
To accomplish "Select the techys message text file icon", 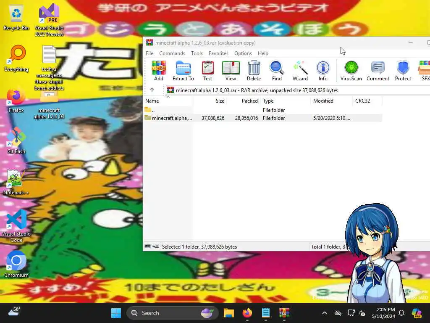I will click(x=49, y=68).
